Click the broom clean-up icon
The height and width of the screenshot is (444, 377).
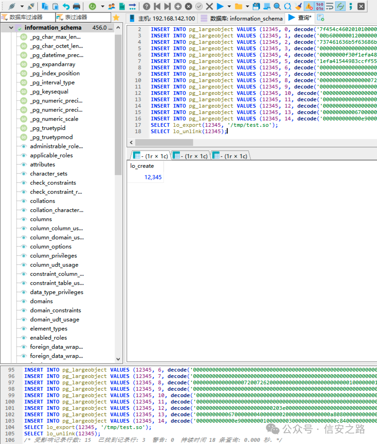coord(298,6)
